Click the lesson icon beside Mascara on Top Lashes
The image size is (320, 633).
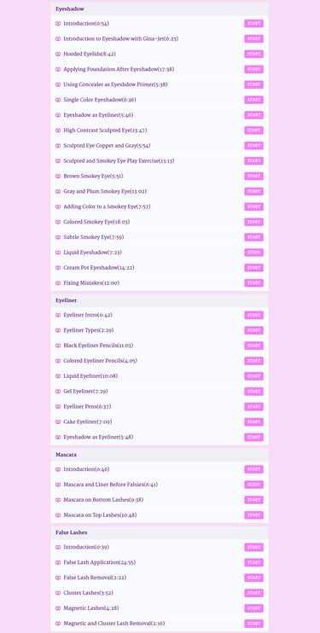tap(58, 515)
